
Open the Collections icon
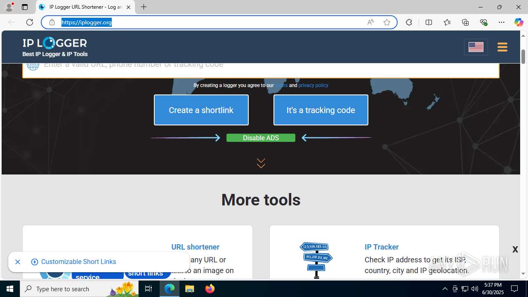[x=465, y=22]
